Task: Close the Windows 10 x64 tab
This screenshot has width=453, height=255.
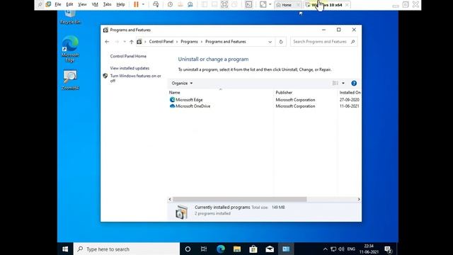Action: (x=347, y=5)
